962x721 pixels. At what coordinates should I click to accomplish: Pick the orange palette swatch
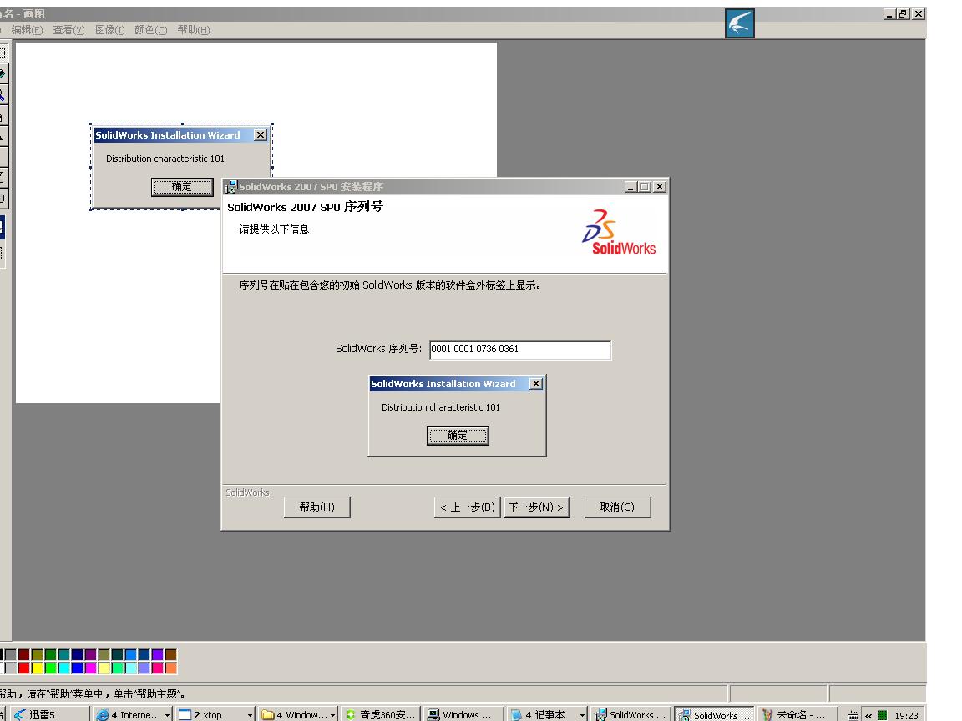click(170, 668)
